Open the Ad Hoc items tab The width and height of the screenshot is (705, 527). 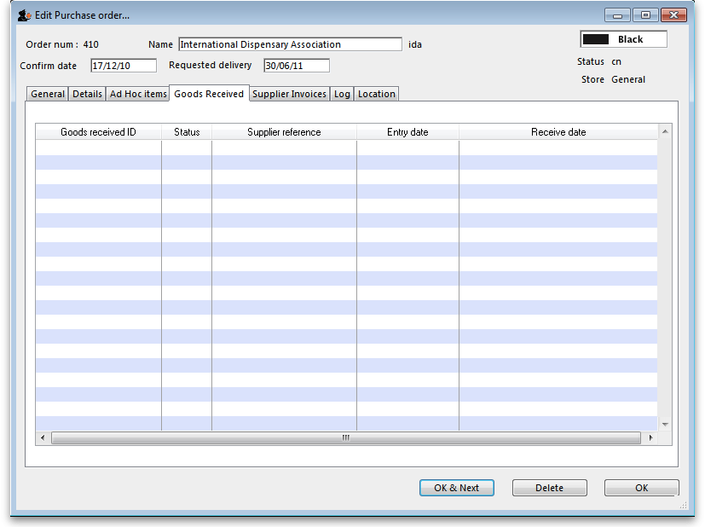(x=138, y=94)
